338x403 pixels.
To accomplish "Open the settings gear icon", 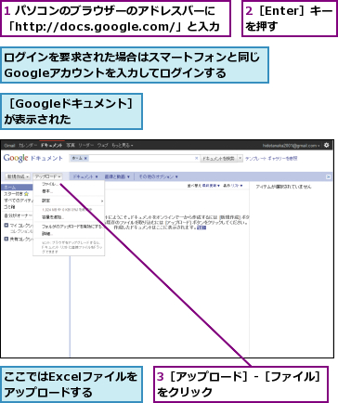I will pyautogui.click(x=327, y=145).
